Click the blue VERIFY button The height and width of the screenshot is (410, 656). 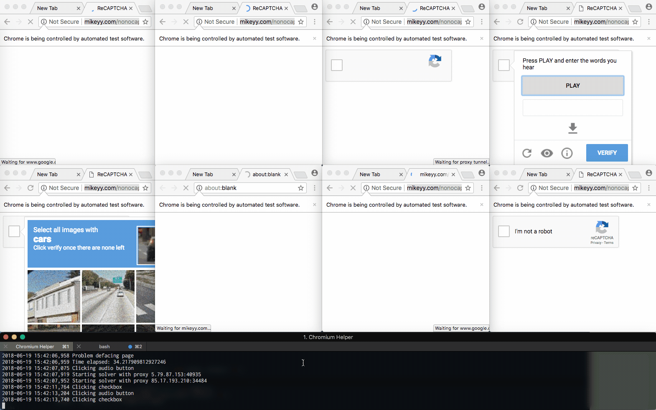coord(607,153)
